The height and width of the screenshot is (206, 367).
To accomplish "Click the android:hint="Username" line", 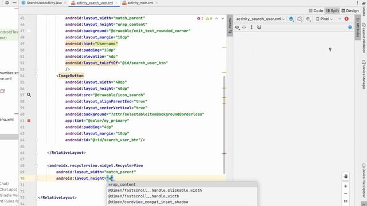I will pyautogui.click(x=92, y=43).
